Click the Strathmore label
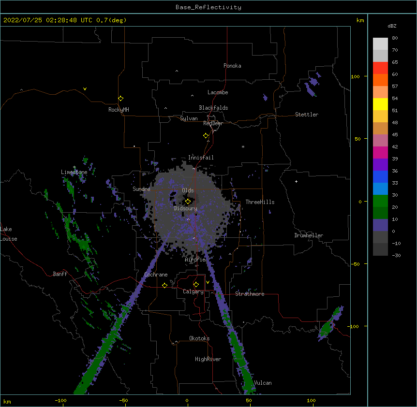 pyautogui.click(x=250, y=294)
